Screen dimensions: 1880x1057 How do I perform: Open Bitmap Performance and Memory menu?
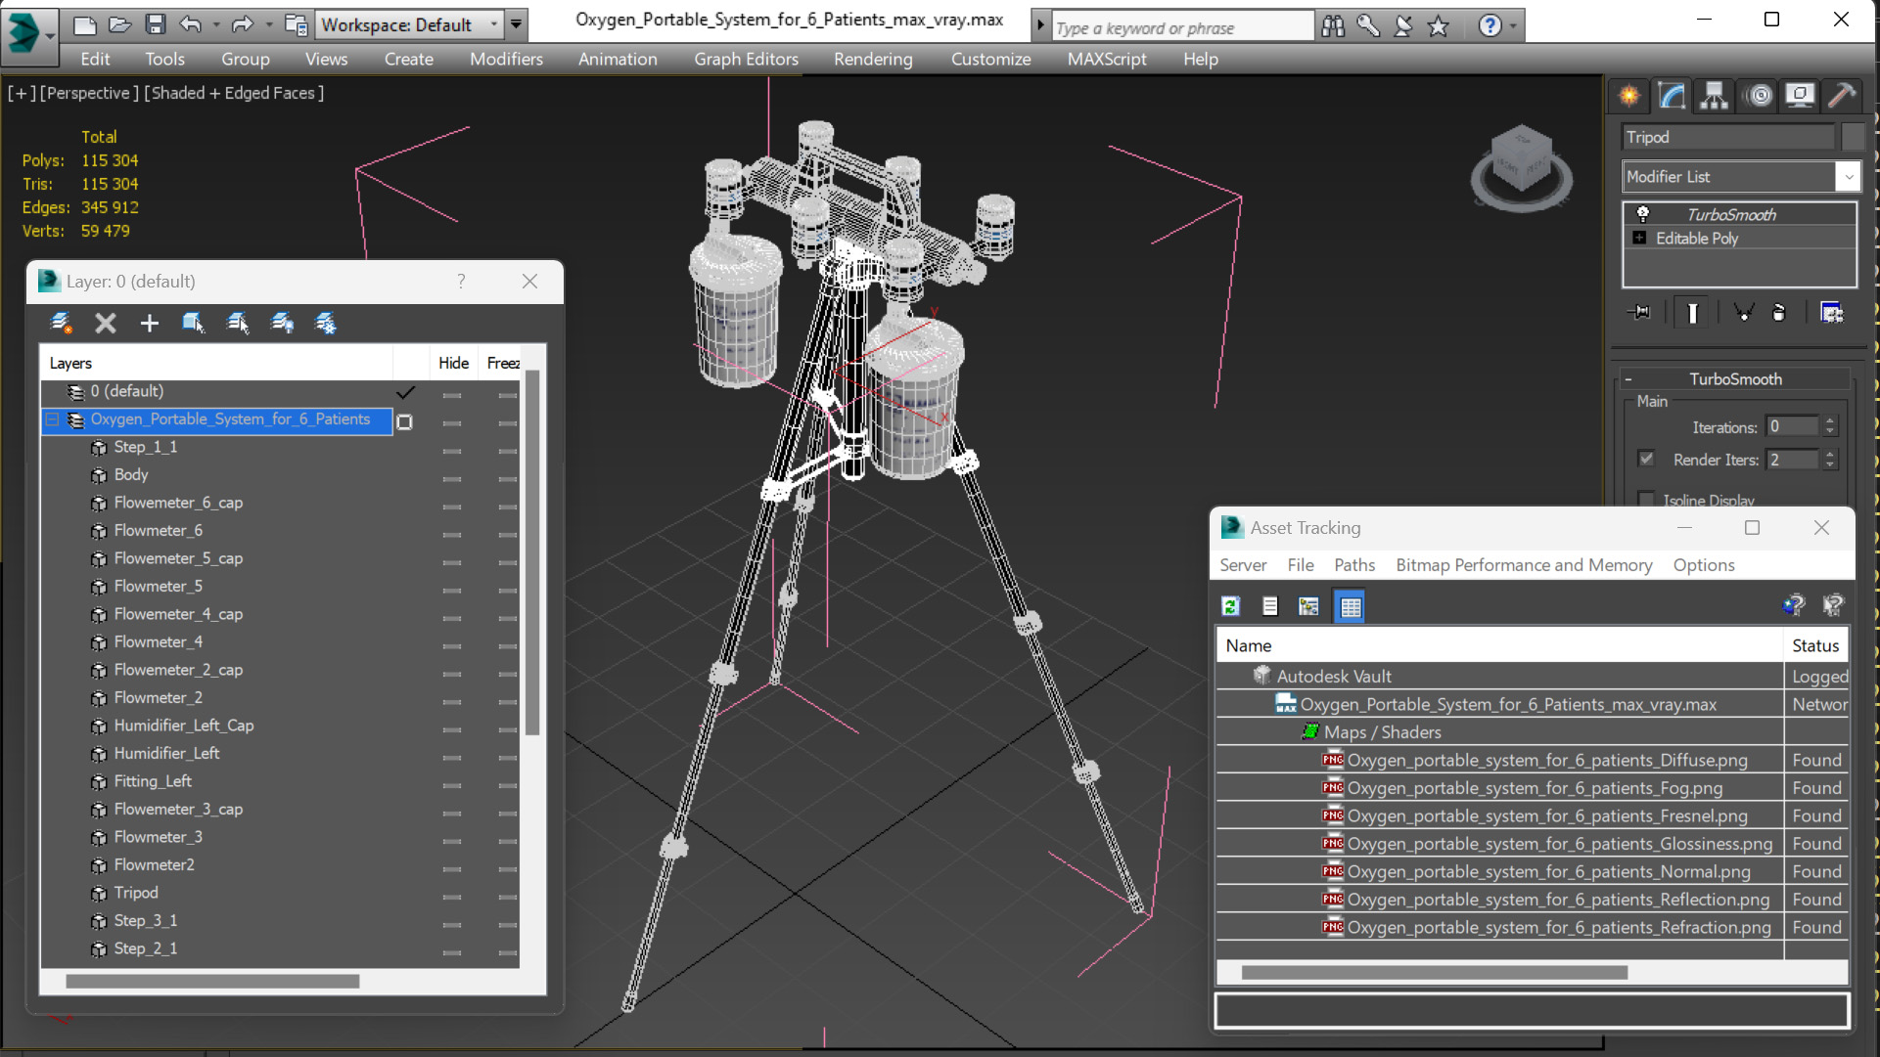(1524, 565)
